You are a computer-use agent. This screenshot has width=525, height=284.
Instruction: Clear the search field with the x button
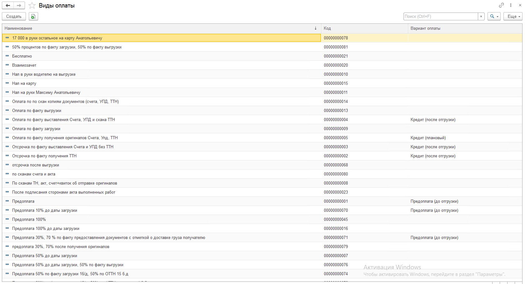coord(481,17)
